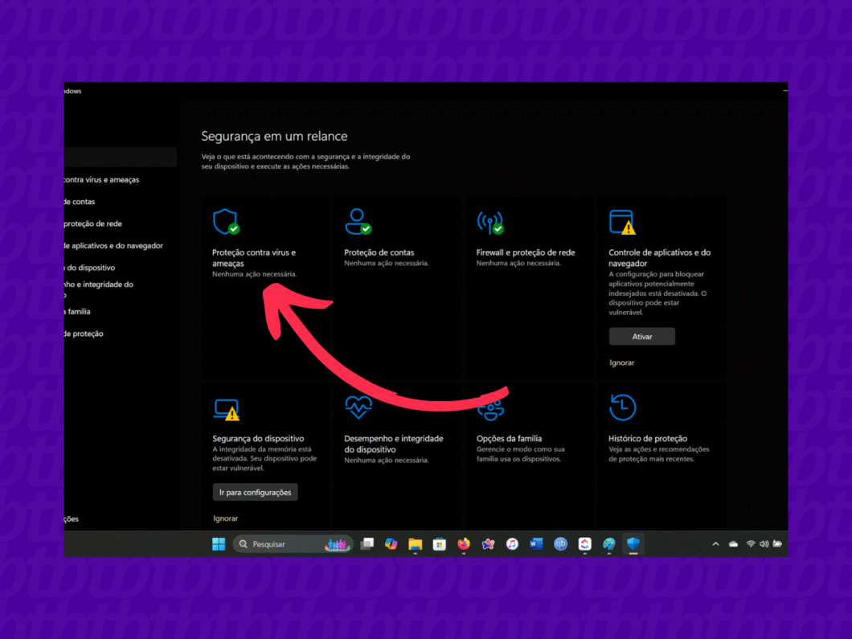
Task: Open the family options people icon
Action: (490, 410)
